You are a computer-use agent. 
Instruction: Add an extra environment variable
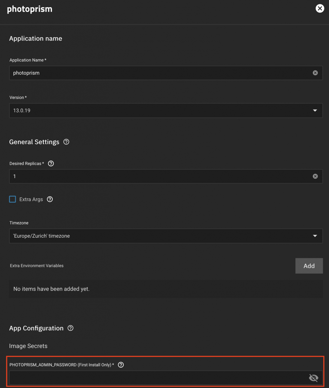[309, 266]
